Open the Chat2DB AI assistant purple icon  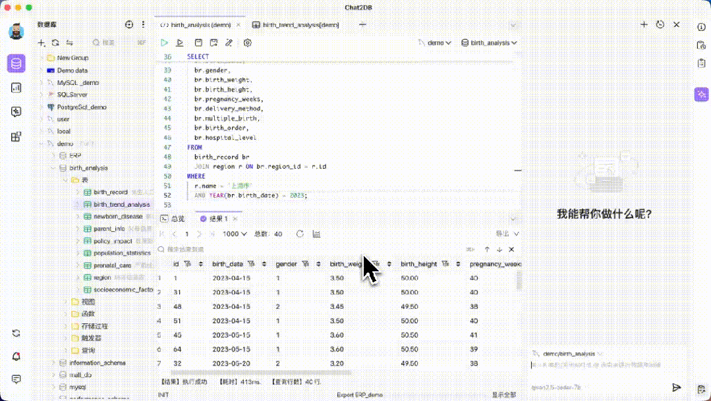tap(701, 94)
